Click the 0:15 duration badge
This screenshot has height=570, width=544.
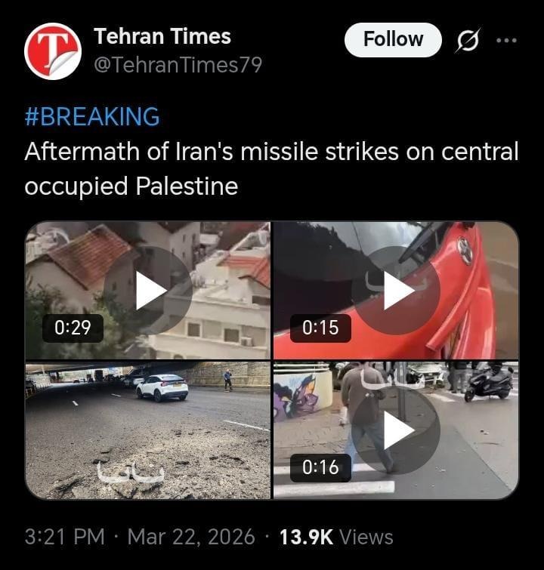[320, 328]
